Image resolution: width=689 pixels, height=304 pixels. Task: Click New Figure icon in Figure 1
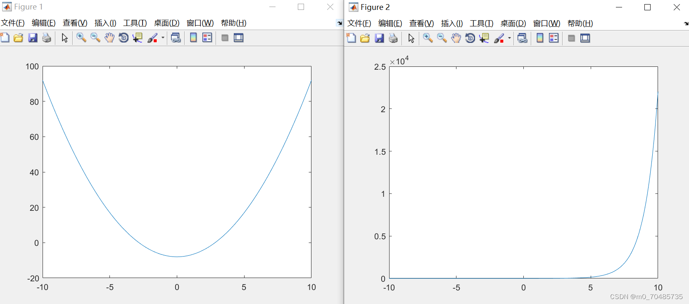point(5,38)
